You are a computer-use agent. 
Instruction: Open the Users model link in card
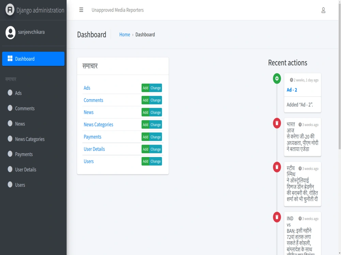[89, 161]
